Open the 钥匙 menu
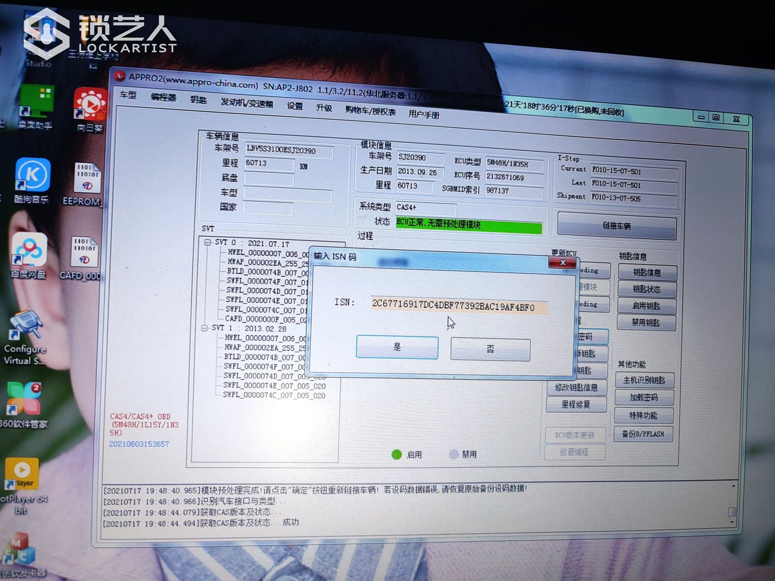Image resolution: width=775 pixels, height=581 pixels. tap(199, 100)
